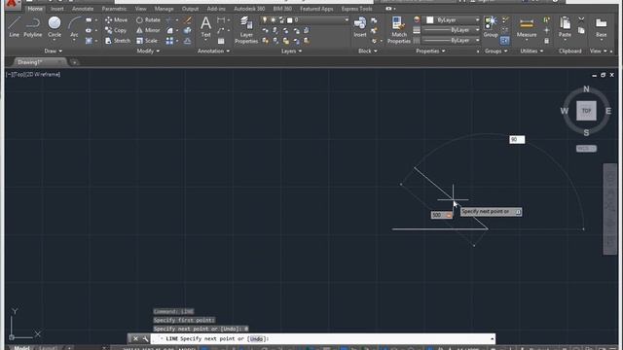
Task: Close the command line with X
Action: (x=135, y=338)
